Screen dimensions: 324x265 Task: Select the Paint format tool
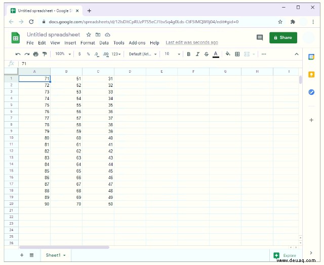pyautogui.click(x=45, y=54)
